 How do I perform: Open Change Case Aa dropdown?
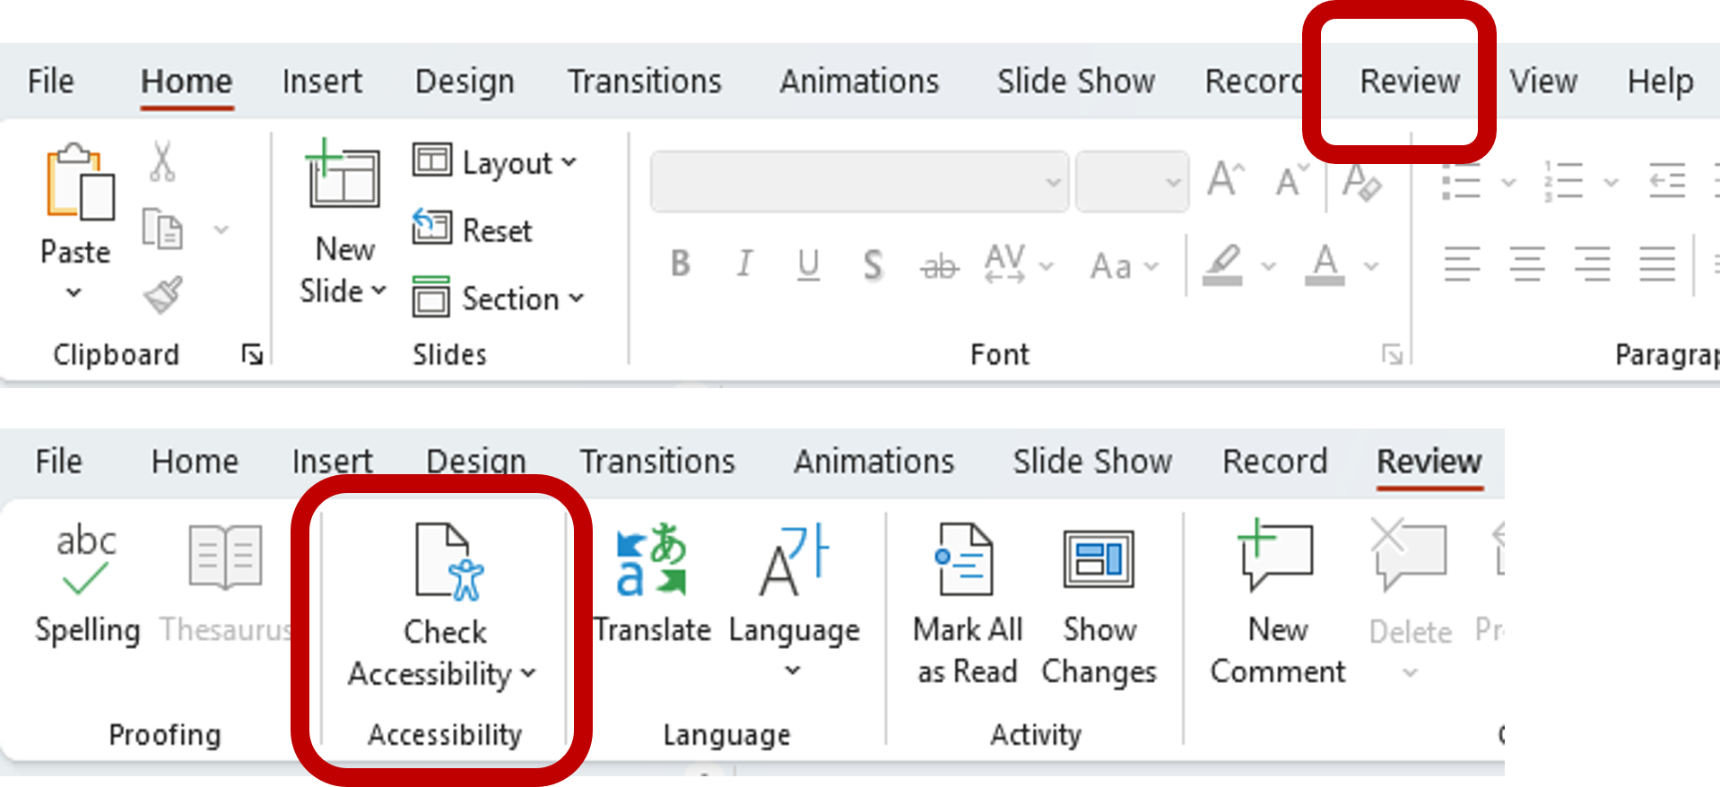point(1125,266)
